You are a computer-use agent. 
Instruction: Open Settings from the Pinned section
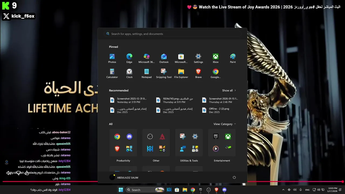tap(198, 58)
